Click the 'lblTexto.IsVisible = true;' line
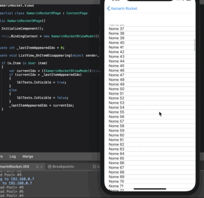The image size is (204, 198). tap(42, 82)
